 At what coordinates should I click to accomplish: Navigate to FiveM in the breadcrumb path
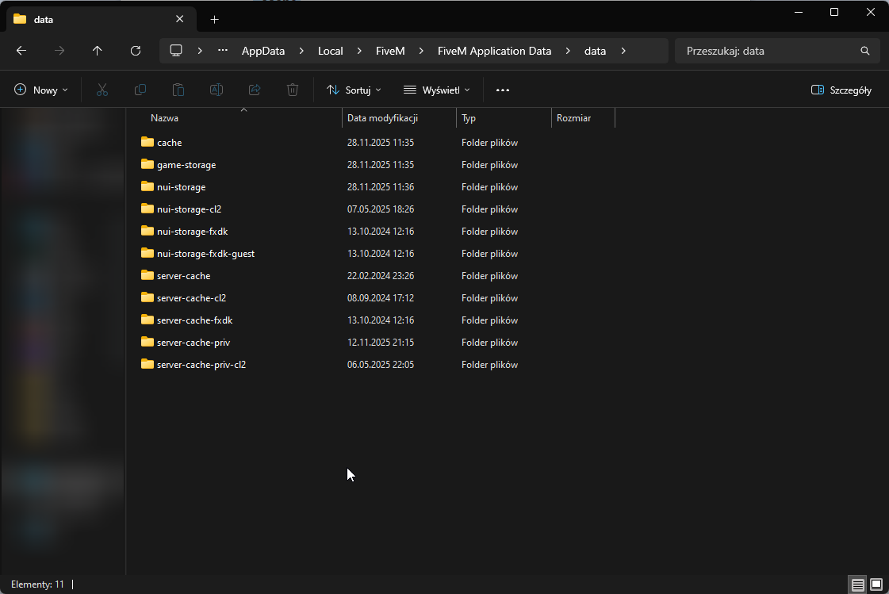tap(390, 51)
